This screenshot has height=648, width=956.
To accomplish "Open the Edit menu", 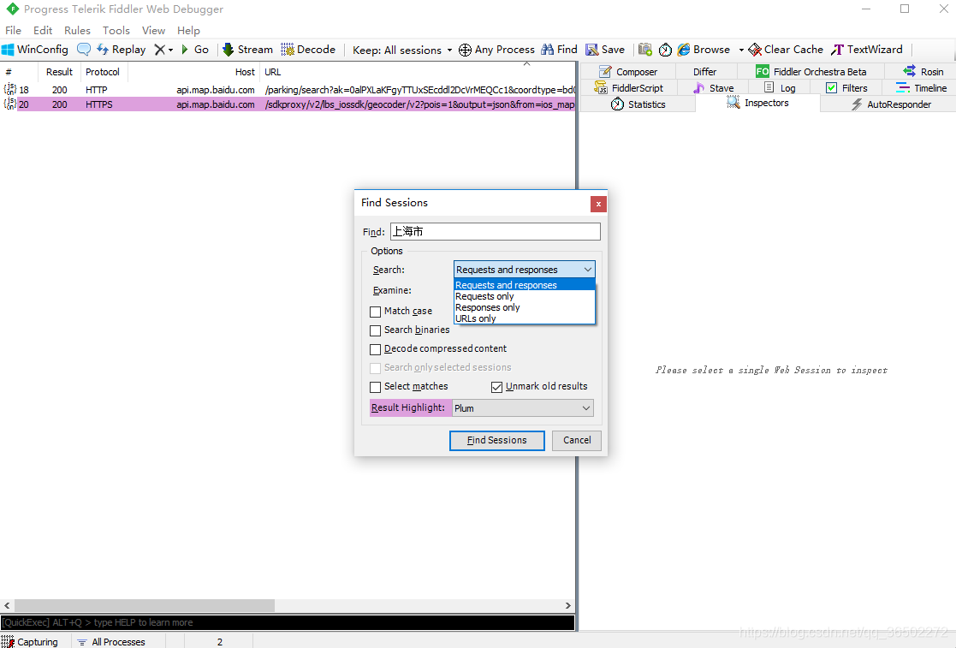I will click(x=43, y=31).
